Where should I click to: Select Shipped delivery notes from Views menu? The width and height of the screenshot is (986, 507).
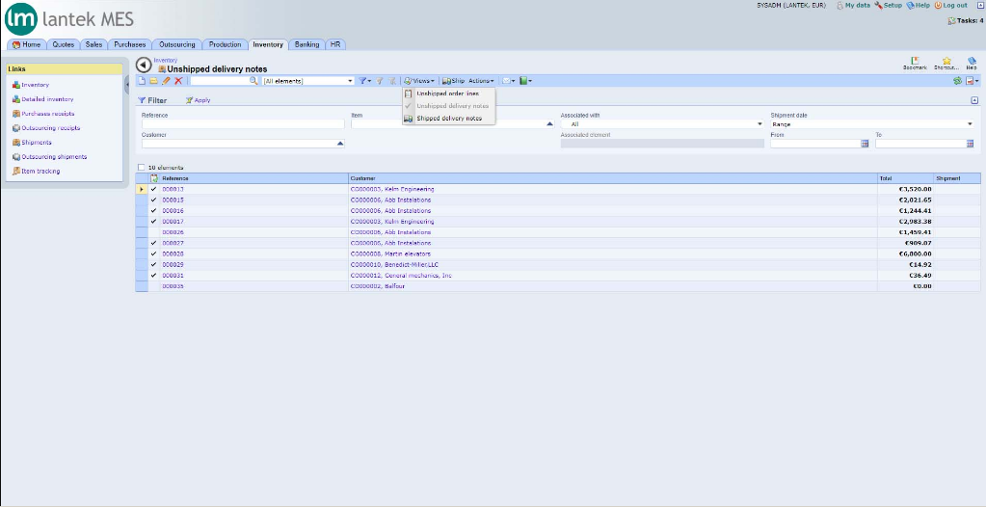coord(449,119)
